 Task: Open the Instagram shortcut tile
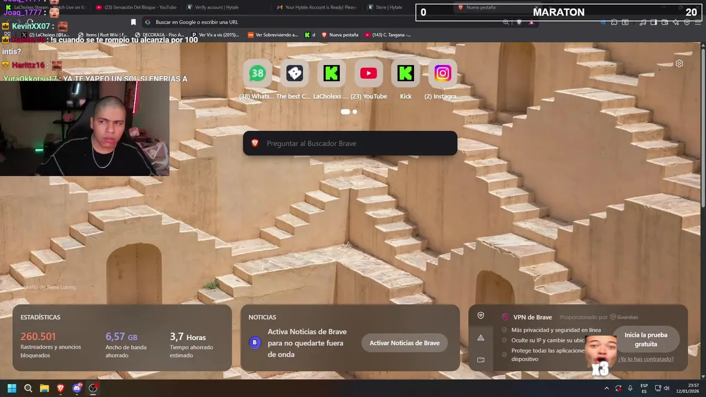(442, 73)
